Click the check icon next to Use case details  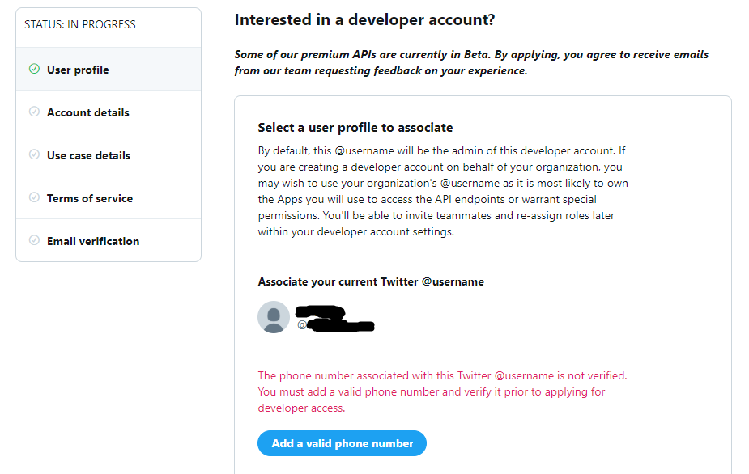[x=34, y=155]
